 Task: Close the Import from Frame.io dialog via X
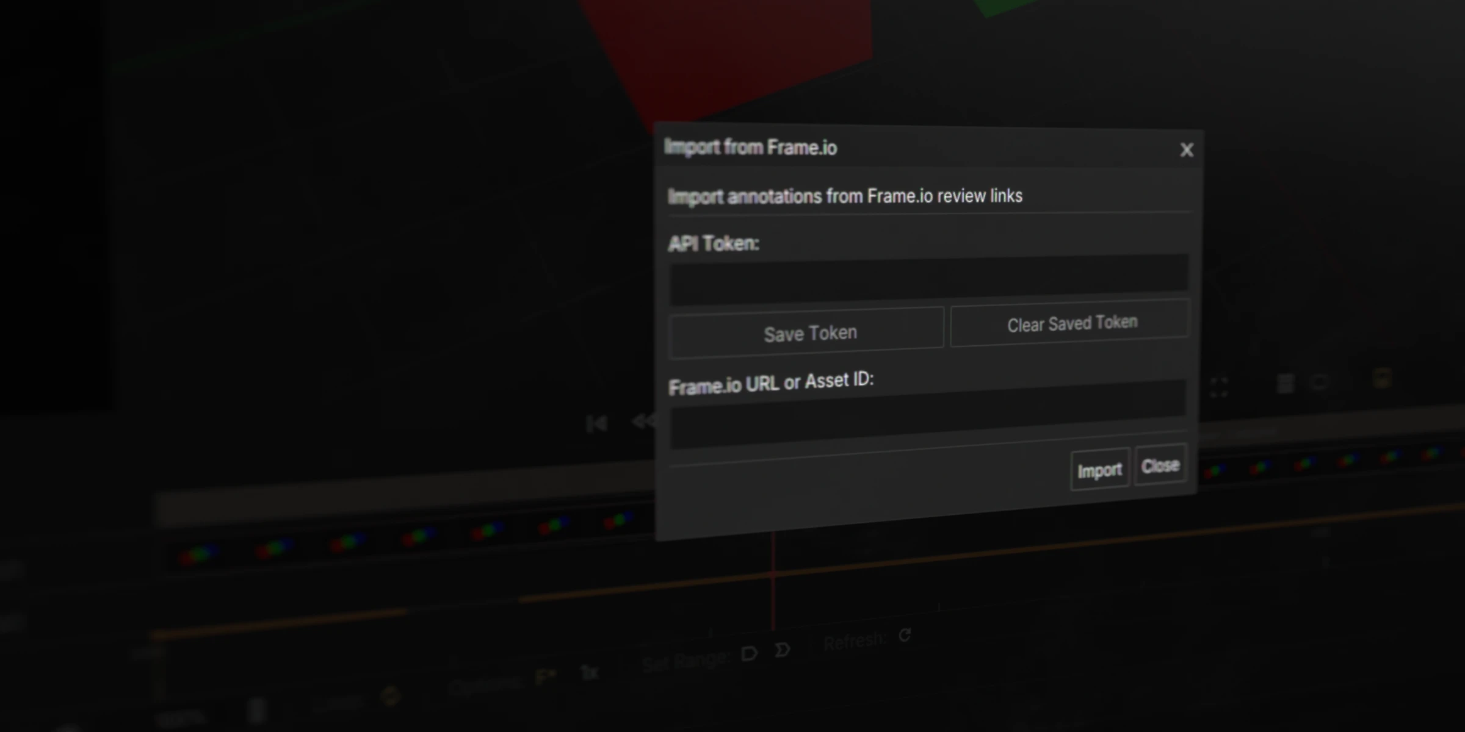[x=1186, y=149]
